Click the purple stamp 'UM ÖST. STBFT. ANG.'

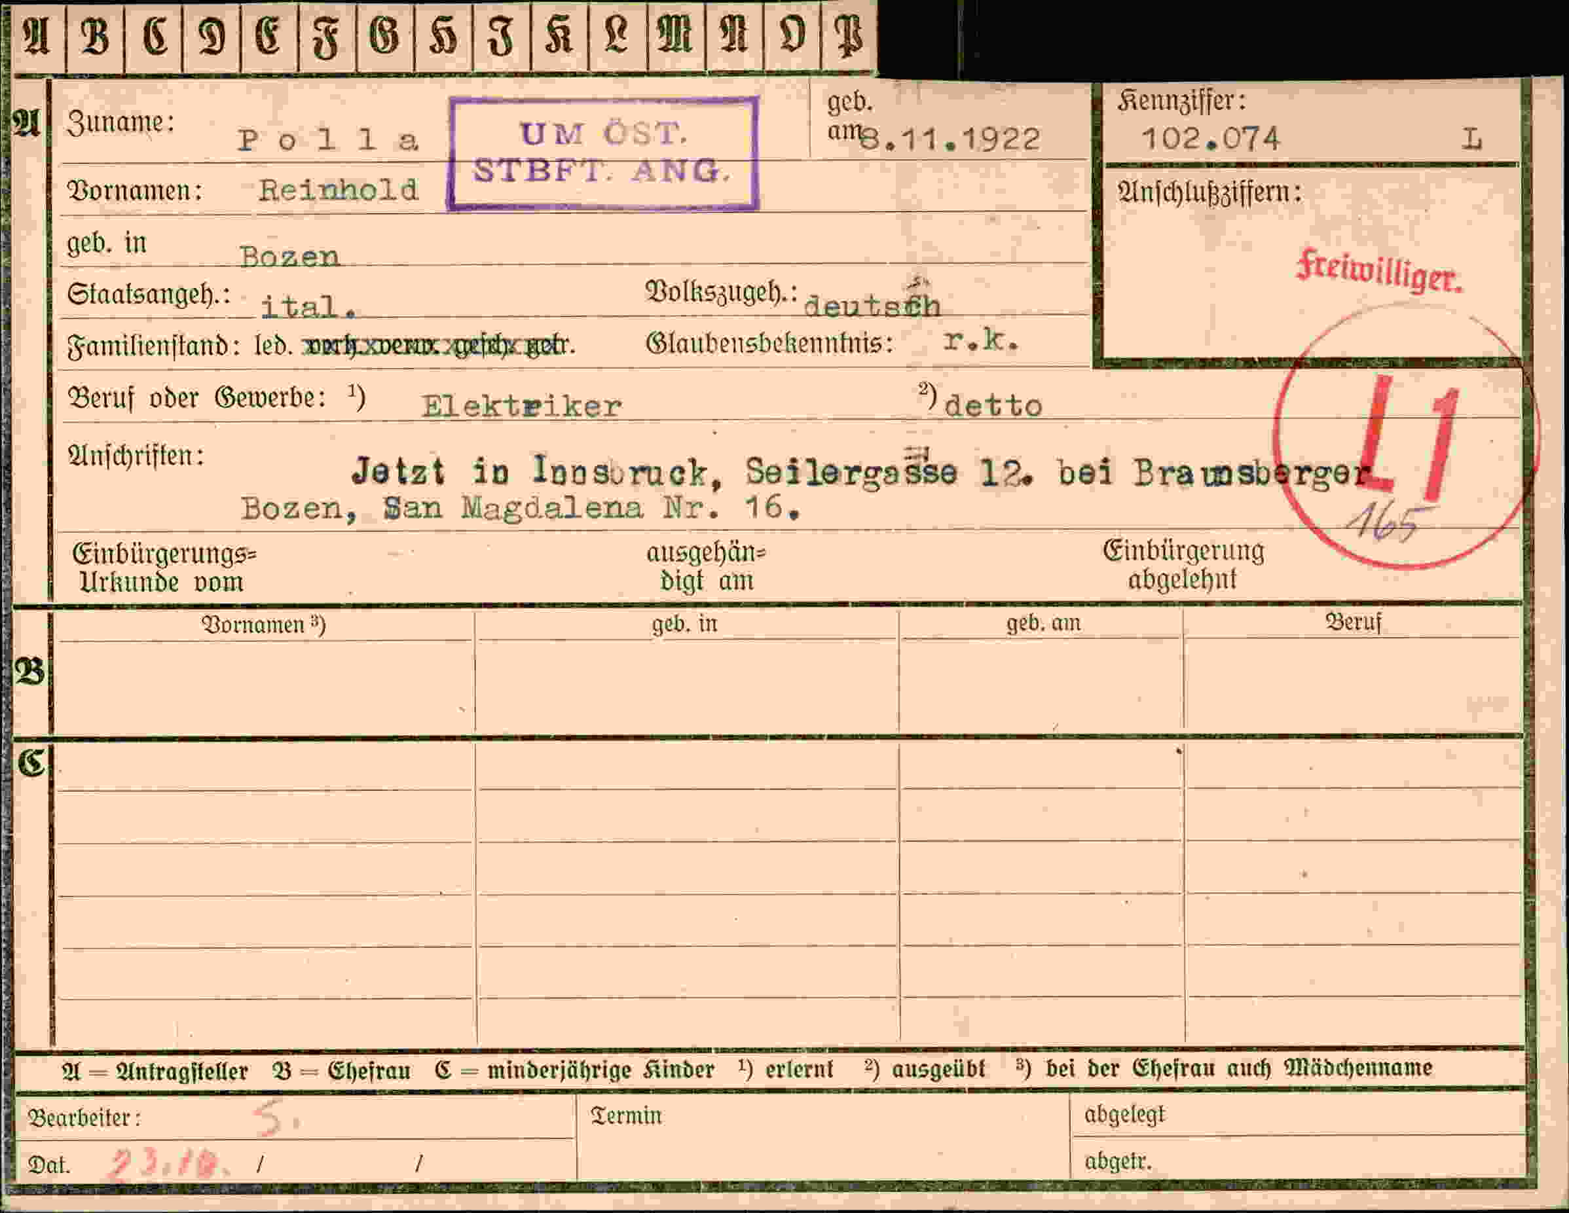click(x=602, y=154)
